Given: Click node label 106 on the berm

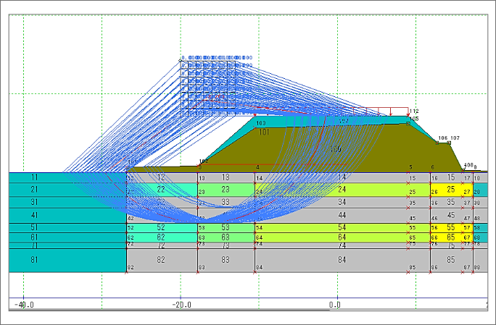Looking at the screenshot, I should click(443, 138).
